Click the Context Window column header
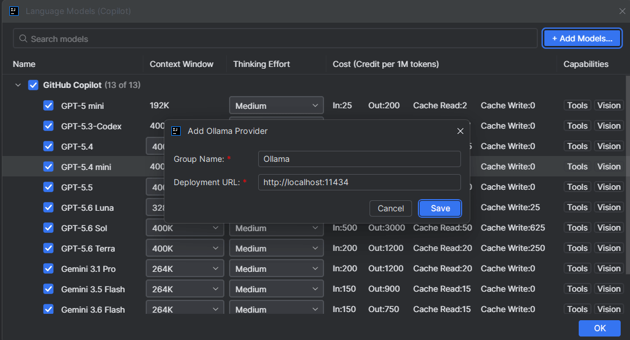The height and width of the screenshot is (340, 630). pyautogui.click(x=182, y=64)
